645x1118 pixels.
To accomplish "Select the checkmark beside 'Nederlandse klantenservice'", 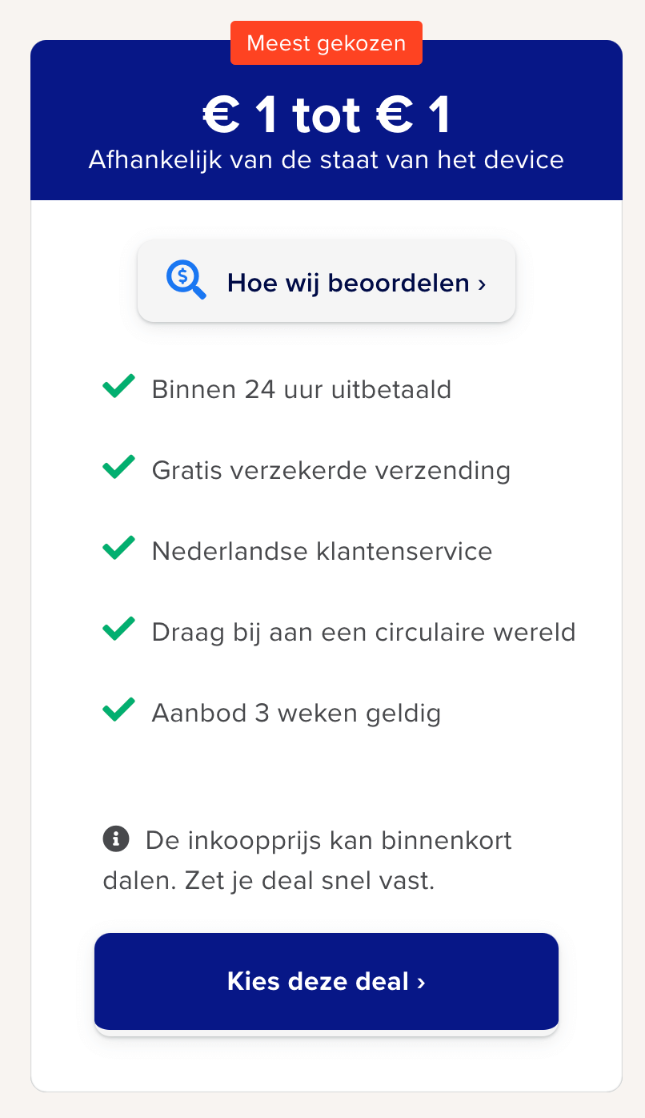I will (x=118, y=549).
